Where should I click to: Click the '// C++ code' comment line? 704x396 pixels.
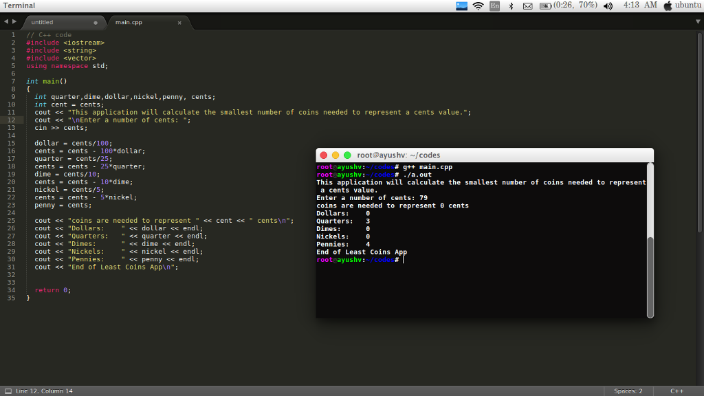point(49,35)
